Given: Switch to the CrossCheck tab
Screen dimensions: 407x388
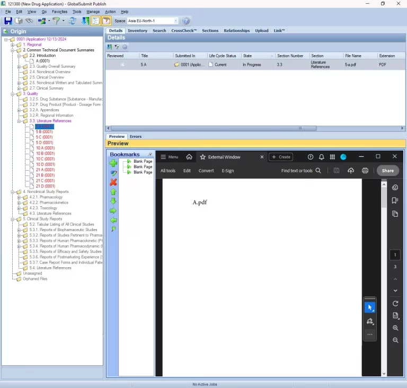Looking at the screenshot, I should [x=184, y=31].
